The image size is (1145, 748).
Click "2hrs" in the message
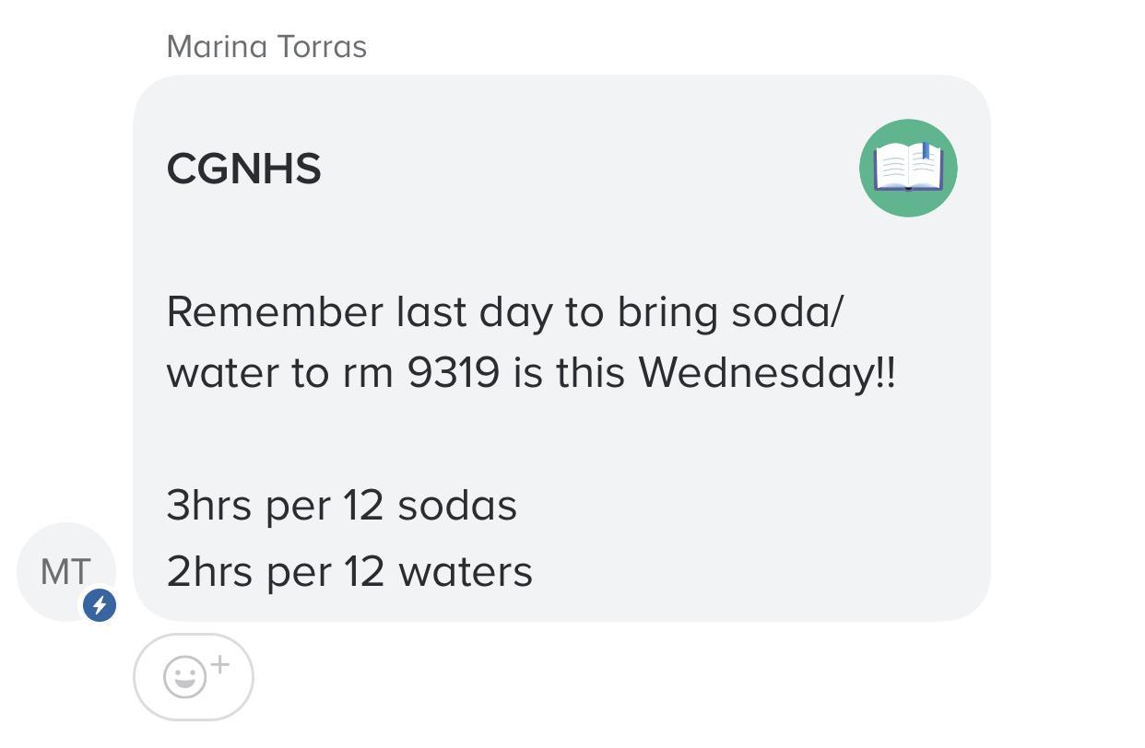click(208, 572)
